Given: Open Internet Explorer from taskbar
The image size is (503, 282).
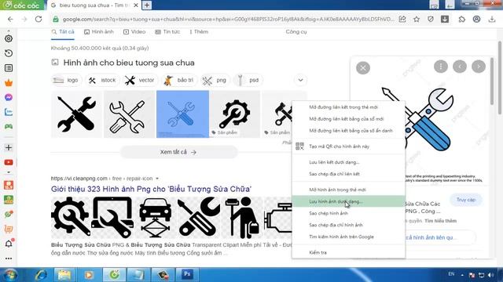Looking at the screenshot, I should coord(41,274).
